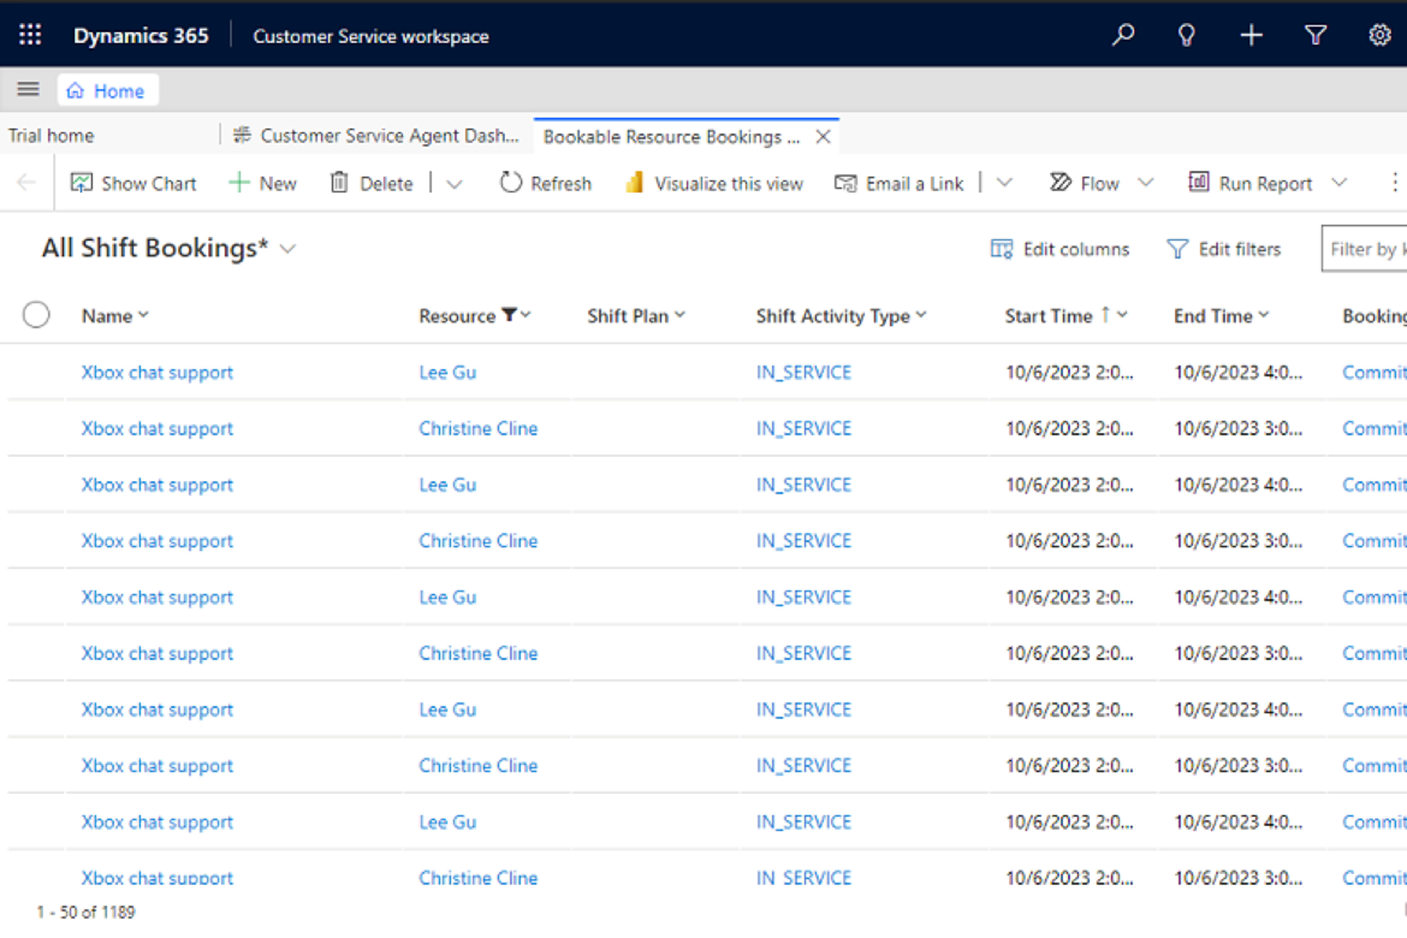Open the first Lee Gu resource link
The image size is (1407, 938).
point(447,372)
